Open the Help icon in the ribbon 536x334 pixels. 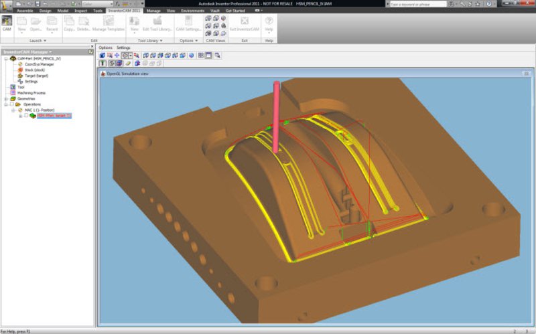click(269, 21)
